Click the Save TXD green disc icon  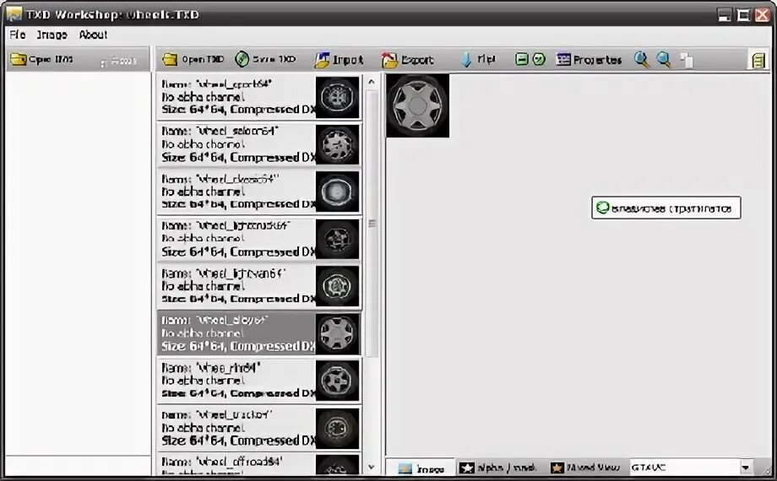tap(242, 59)
